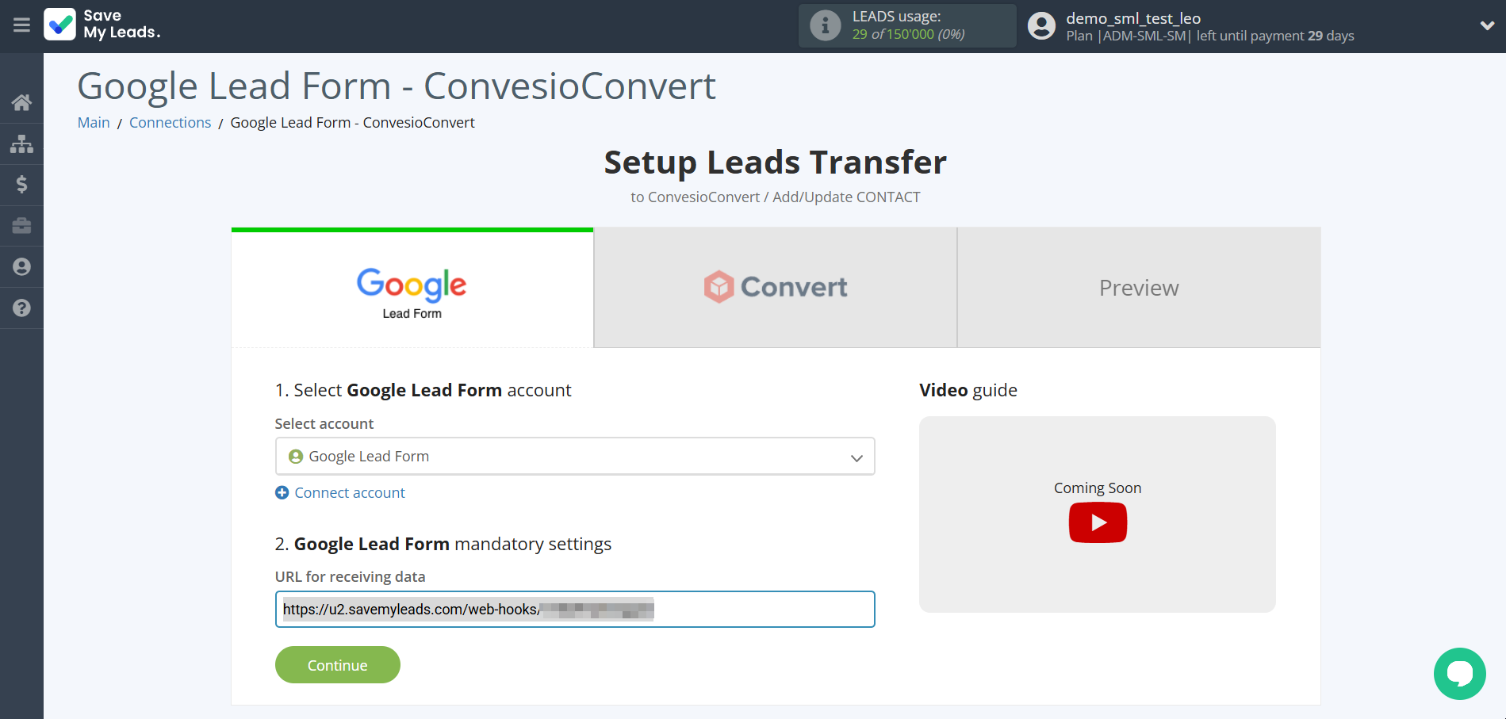Open the help question mark sidebar icon
The image size is (1506, 719).
(x=21, y=308)
